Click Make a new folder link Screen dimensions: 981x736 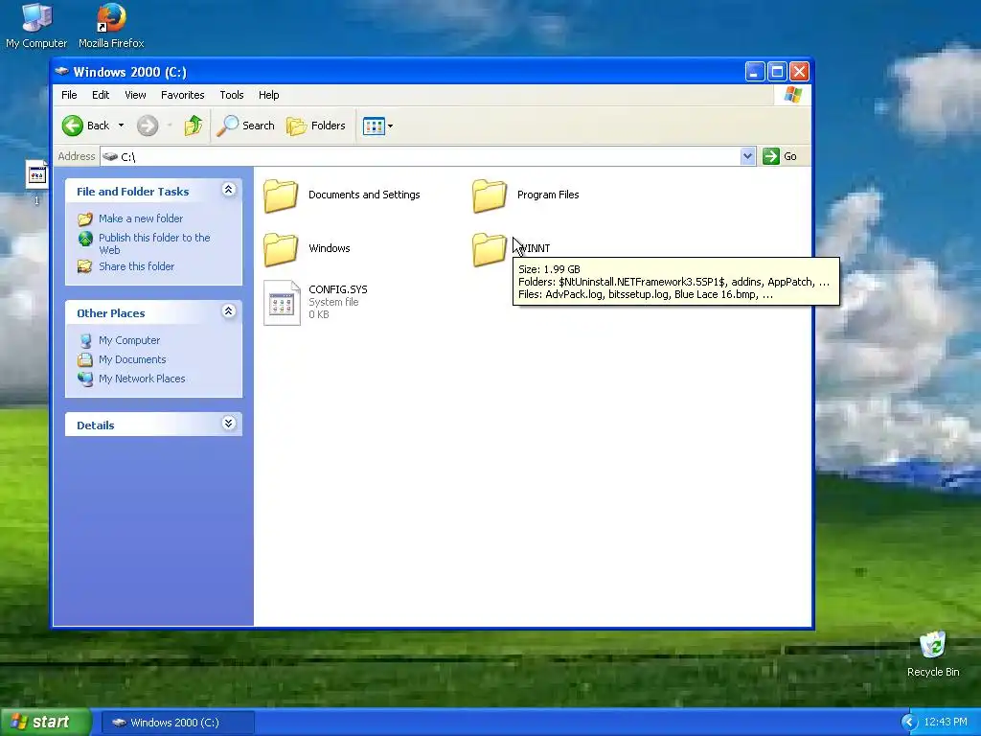pos(141,218)
